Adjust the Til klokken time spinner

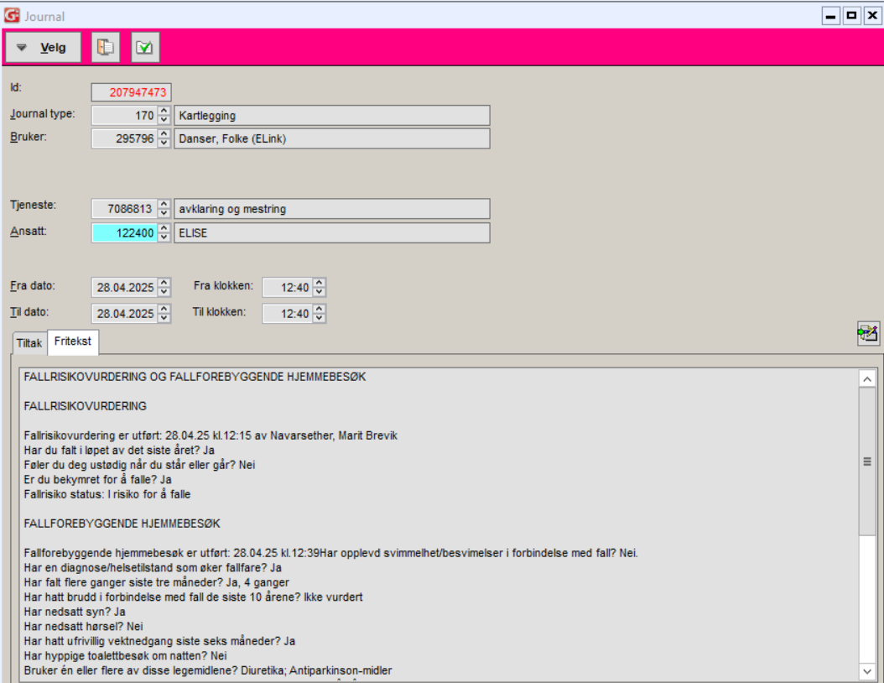click(319, 314)
